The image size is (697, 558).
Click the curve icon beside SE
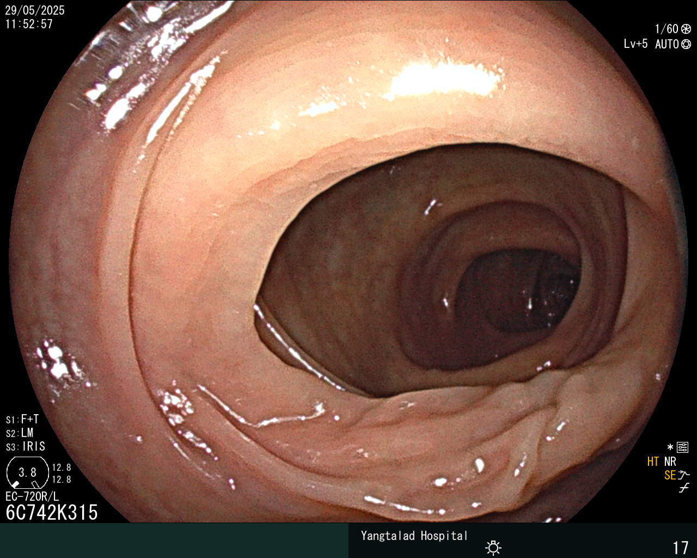pos(684,475)
